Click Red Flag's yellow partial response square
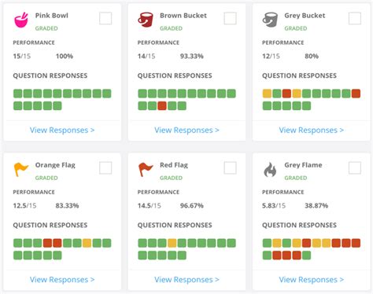The height and width of the screenshot is (294, 373). point(172,243)
